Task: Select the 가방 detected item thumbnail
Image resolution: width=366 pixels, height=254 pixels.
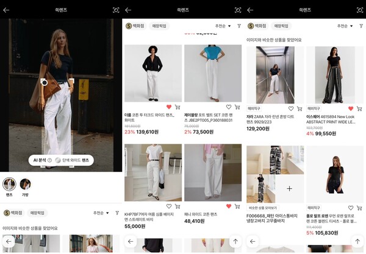Action: tap(25, 185)
